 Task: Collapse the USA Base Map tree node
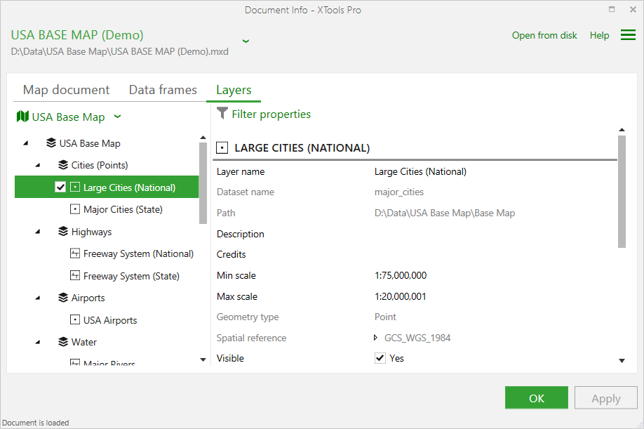26,143
